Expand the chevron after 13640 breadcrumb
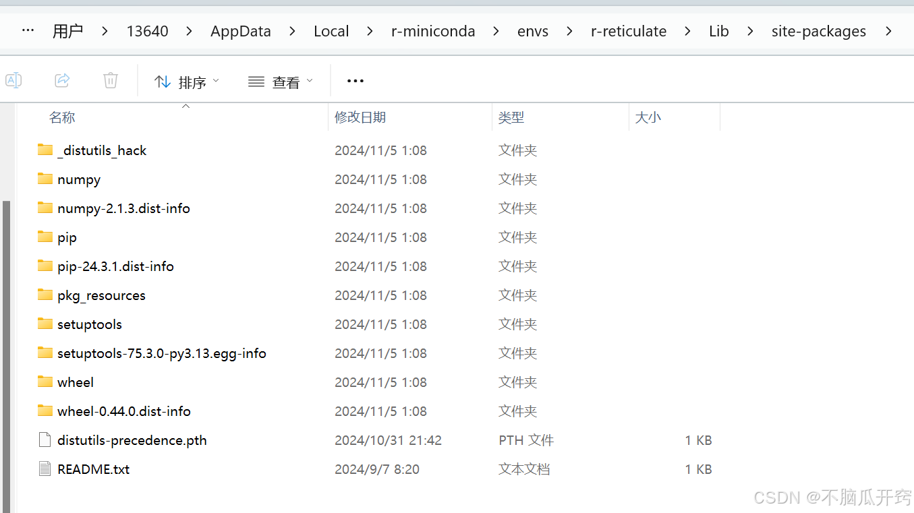The width and height of the screenshot is (914, 513). [189, 31]
